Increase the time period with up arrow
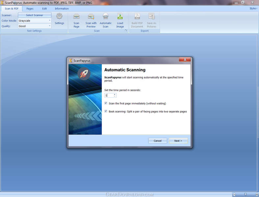Screen dimensions: 259x197 [115, 94]
